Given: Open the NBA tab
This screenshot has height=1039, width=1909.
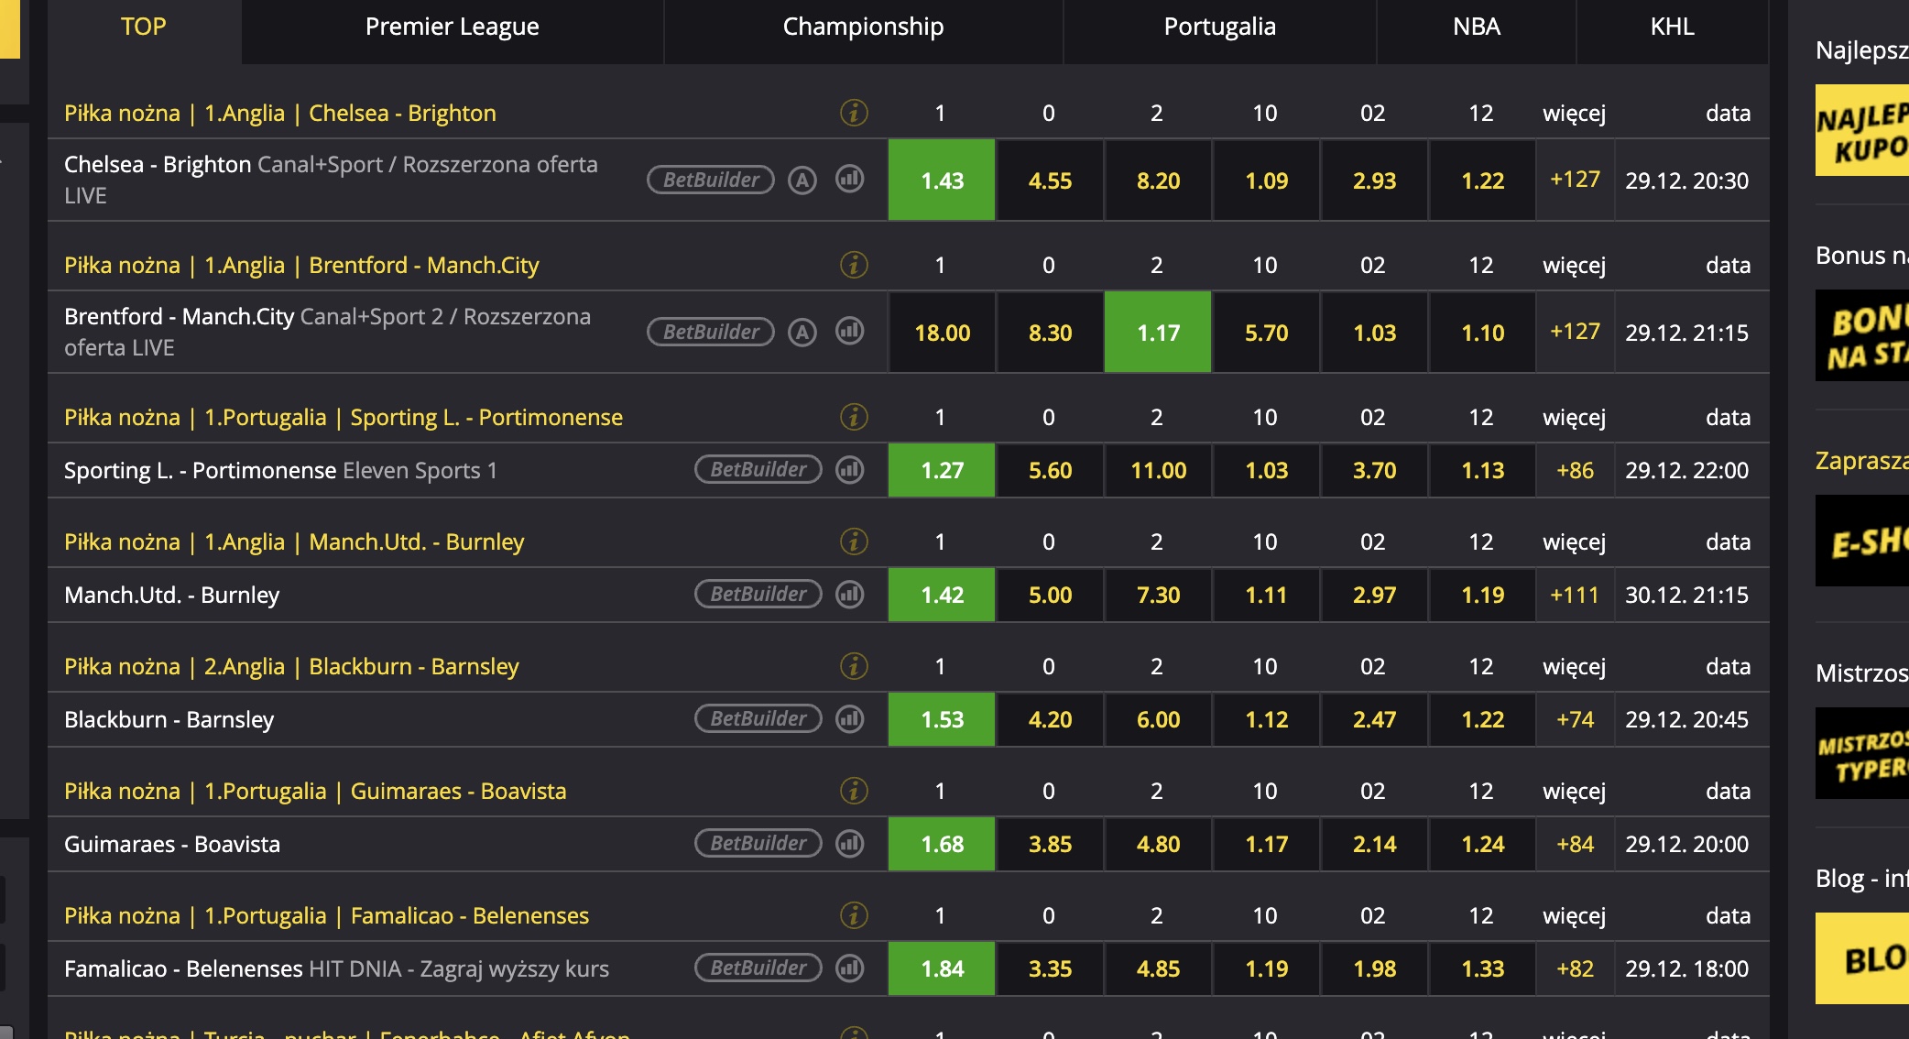Looking at the screenshot, I should [x=1476, y=27].
